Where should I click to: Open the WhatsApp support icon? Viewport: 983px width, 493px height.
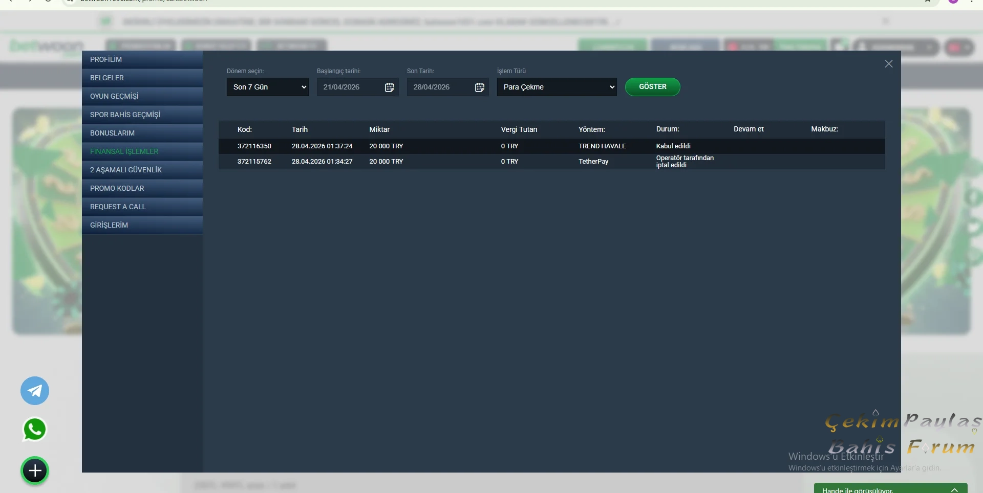point(35,430)
